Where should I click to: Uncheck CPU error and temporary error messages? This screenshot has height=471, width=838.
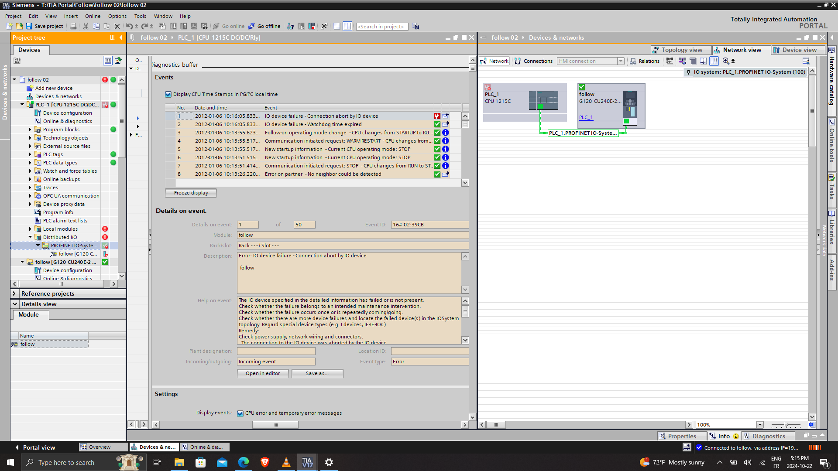point(240,413)
